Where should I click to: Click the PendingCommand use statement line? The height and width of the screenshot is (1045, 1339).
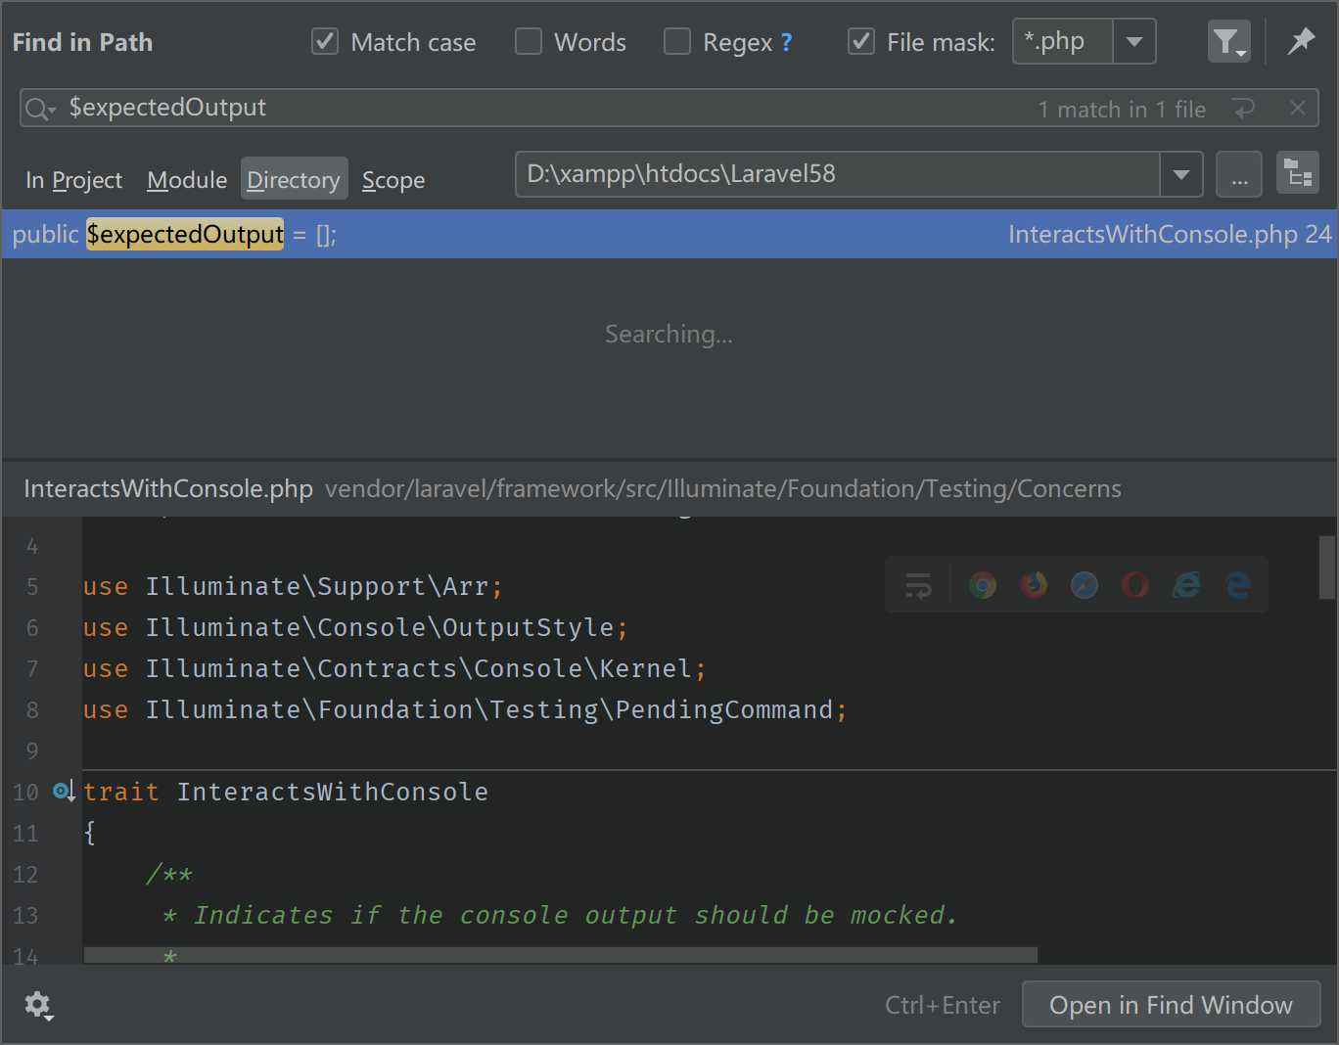click(465, 709)
